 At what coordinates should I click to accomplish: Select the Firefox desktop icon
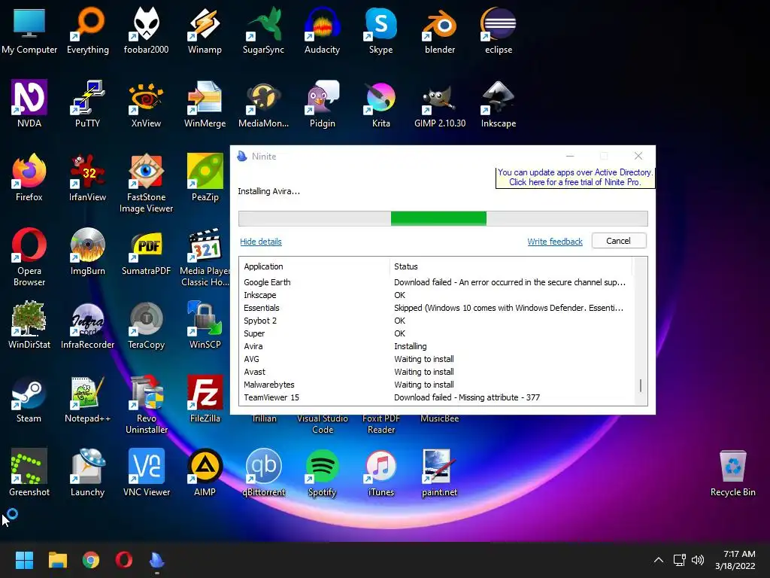tap(29, 177)
